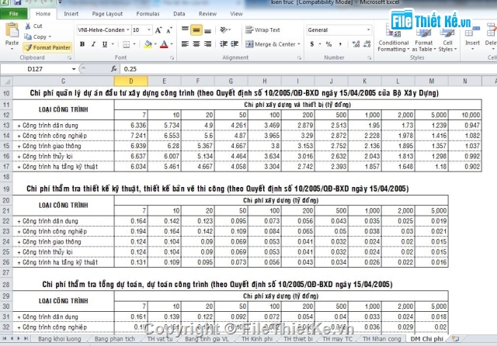497x346 pixels.
Task: Open the font size dropdown
Action: click(x=149, y=29)
